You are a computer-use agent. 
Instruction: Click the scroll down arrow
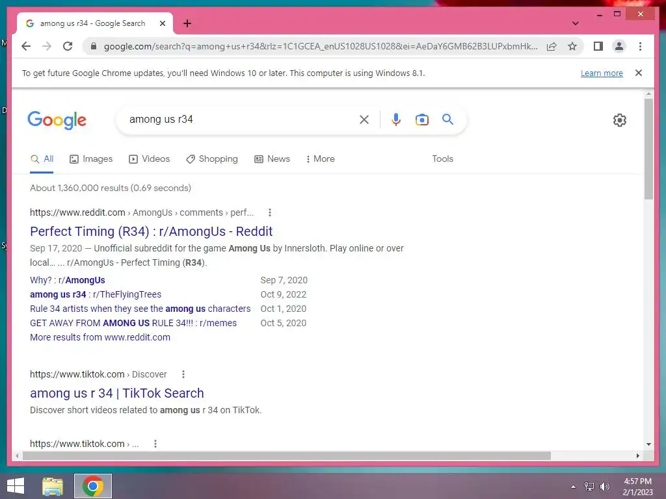point(648,444)
